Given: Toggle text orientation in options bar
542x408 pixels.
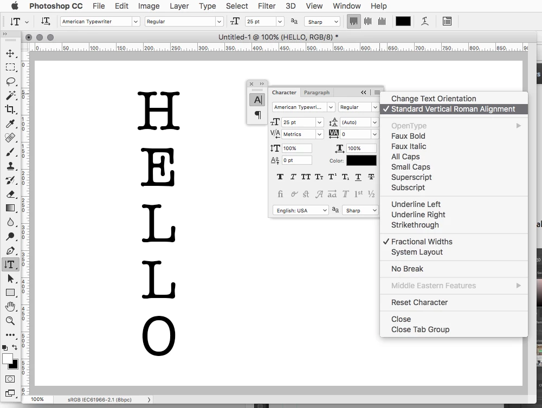Looking at the screenshot, I should tap(46, 22).
